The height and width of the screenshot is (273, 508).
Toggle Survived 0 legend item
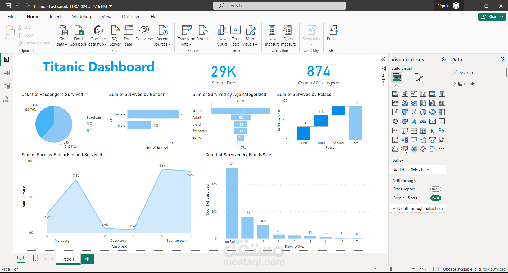click(89, 123)
